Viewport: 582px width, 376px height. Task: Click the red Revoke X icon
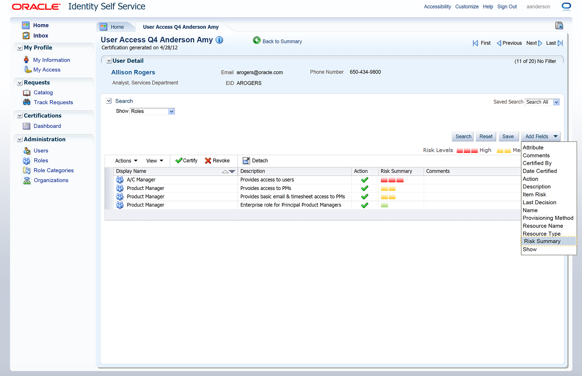[x=208, y=161]
